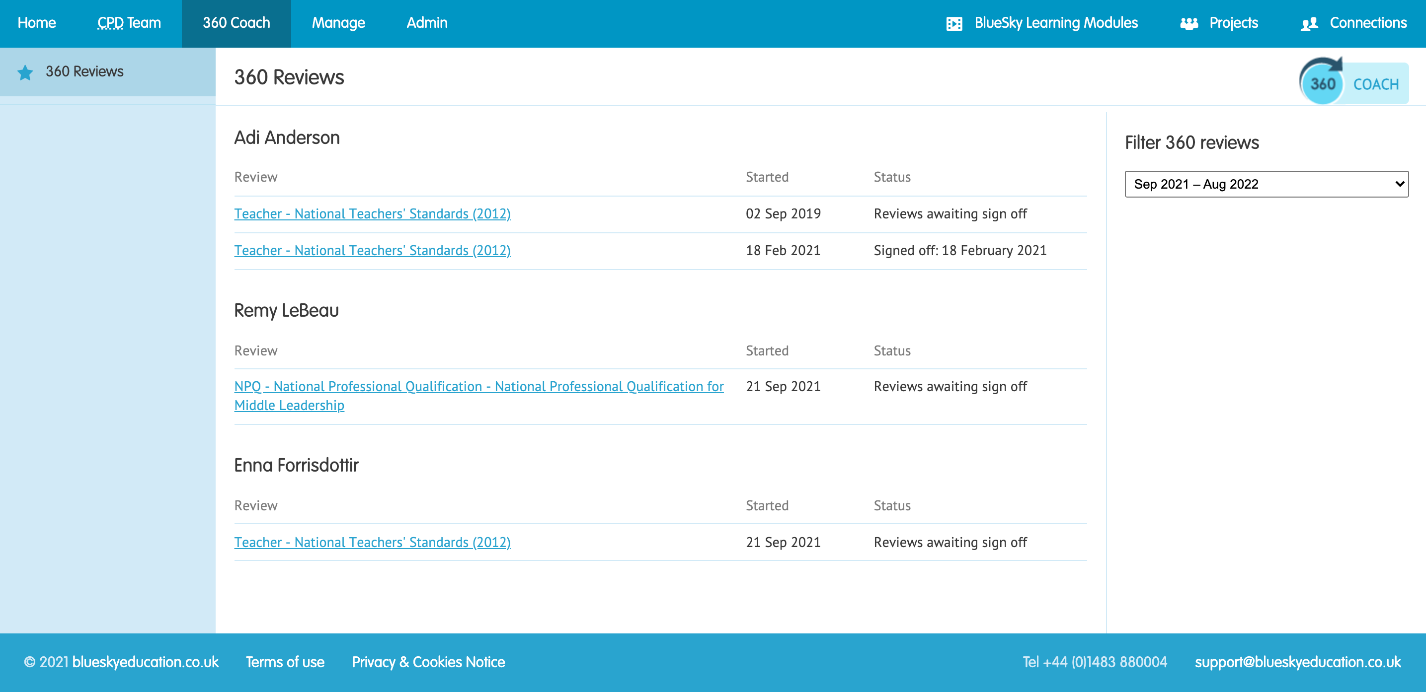The height and width of the screenshot is (692, 1426).
Task: Select the 360 Coach navigation tab
Action: [236, 23]
